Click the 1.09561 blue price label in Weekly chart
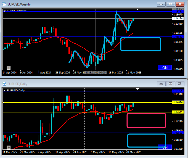This screenshot has width=188, height=158. 178,37
